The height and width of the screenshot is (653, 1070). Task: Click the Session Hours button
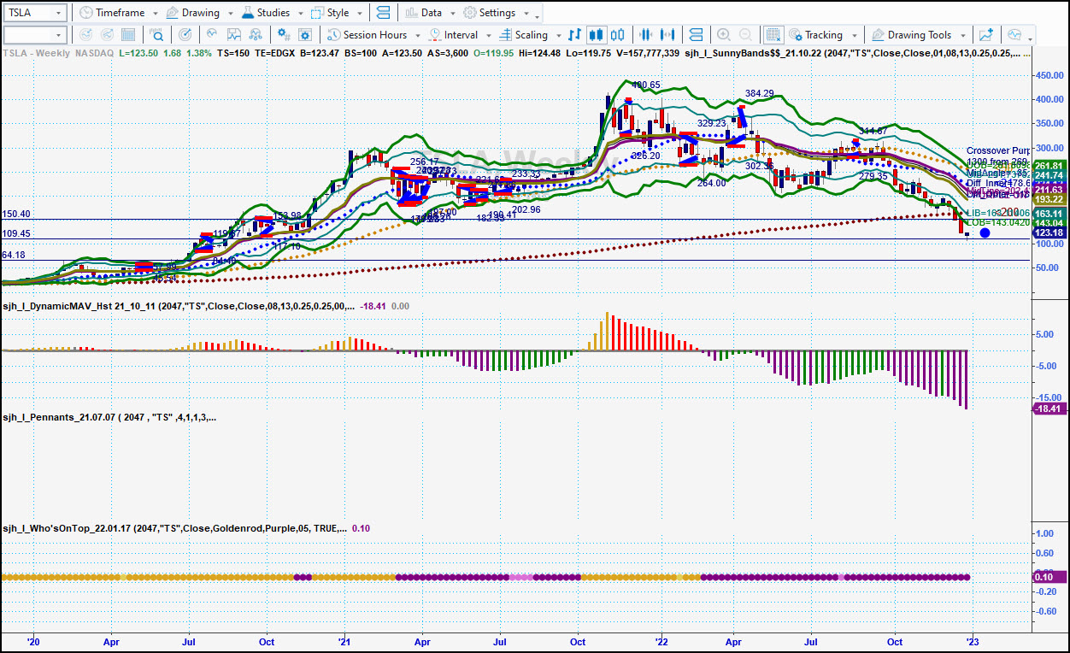pyautogui.click(x=366, y=35)
